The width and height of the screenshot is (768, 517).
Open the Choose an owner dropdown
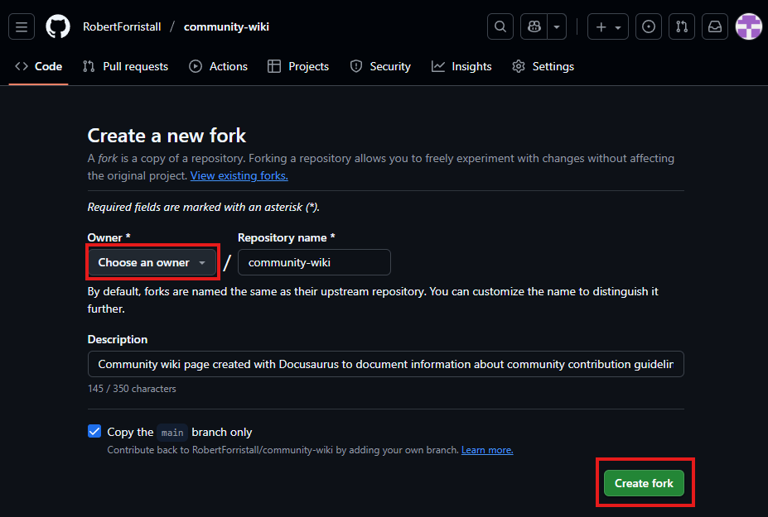click(x=152, y=261)
